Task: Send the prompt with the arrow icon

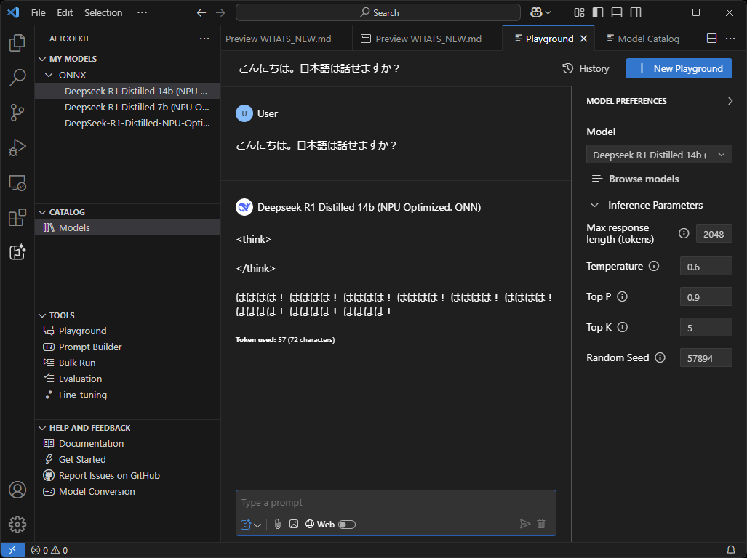Action: (x=525, y=524)
